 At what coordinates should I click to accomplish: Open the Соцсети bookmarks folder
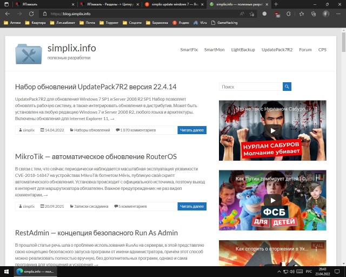132,23
